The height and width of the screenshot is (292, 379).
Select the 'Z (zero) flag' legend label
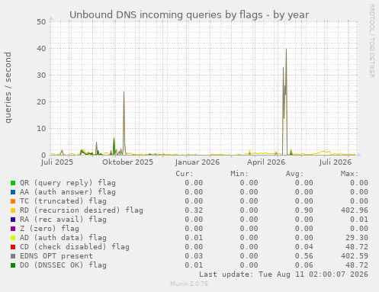[50, 229]
